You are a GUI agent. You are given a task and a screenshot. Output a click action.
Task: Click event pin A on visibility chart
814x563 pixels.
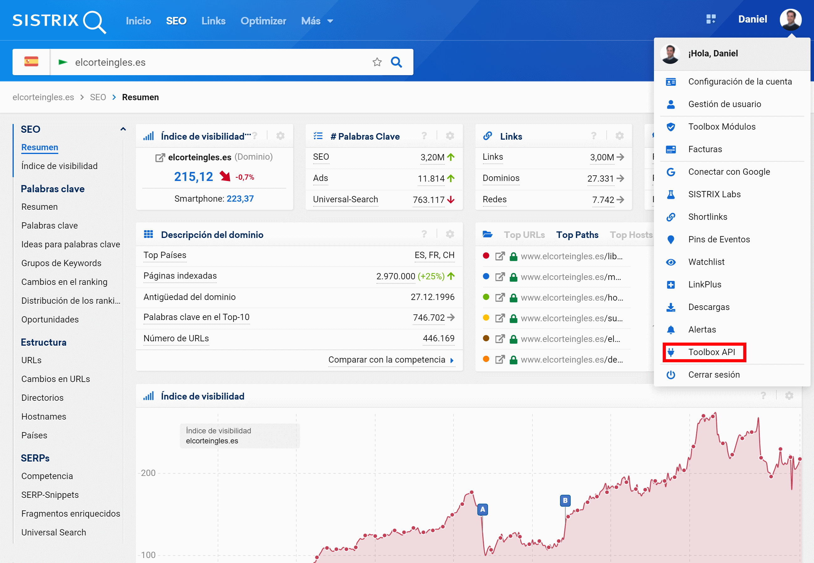(482, 509)
